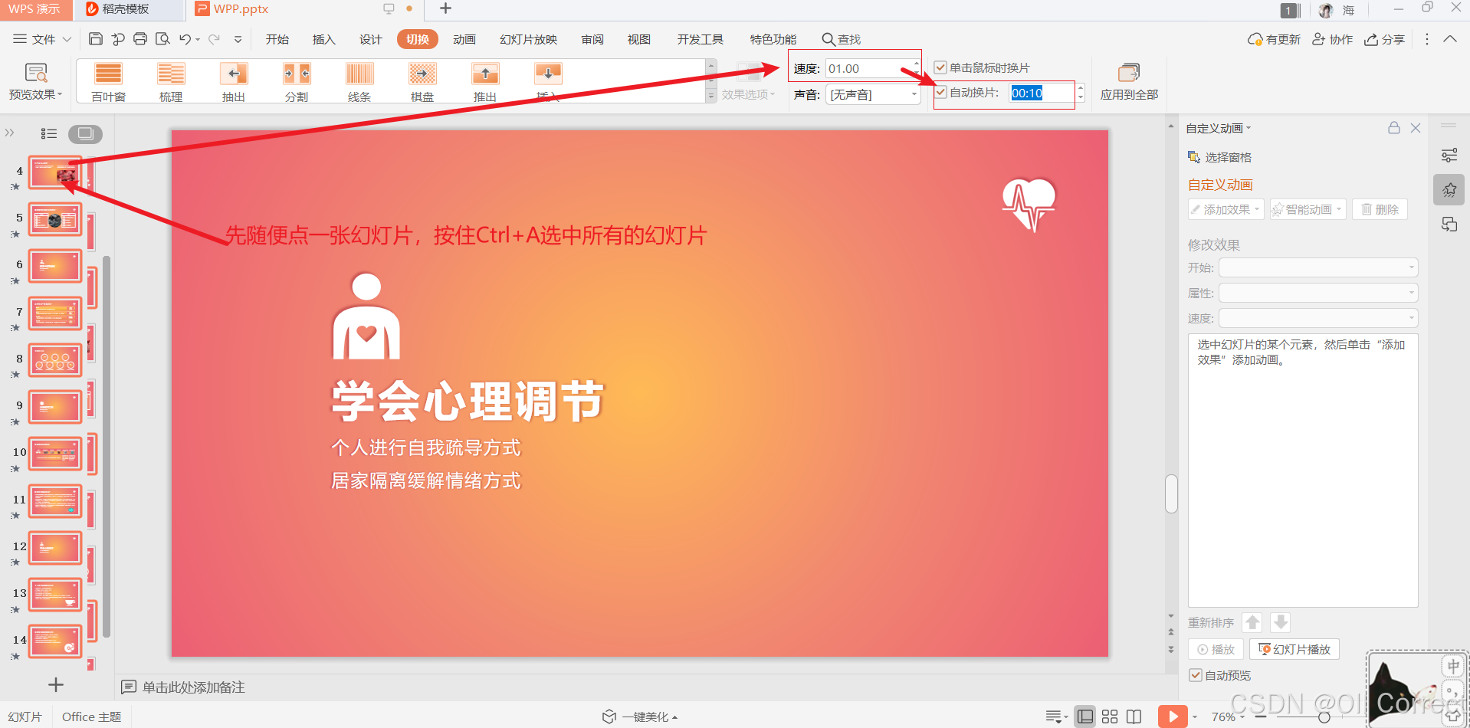The height and width of the screenshot is (728, 1470).
Task: Open the 开始 ribbon tab
Action: click(277, 39)
